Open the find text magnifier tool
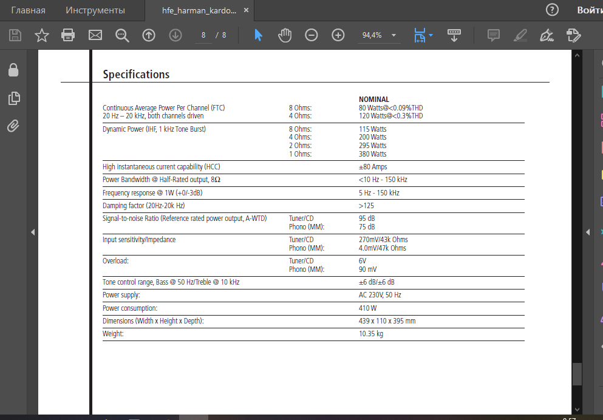The image size is (603, 420). 122,35
